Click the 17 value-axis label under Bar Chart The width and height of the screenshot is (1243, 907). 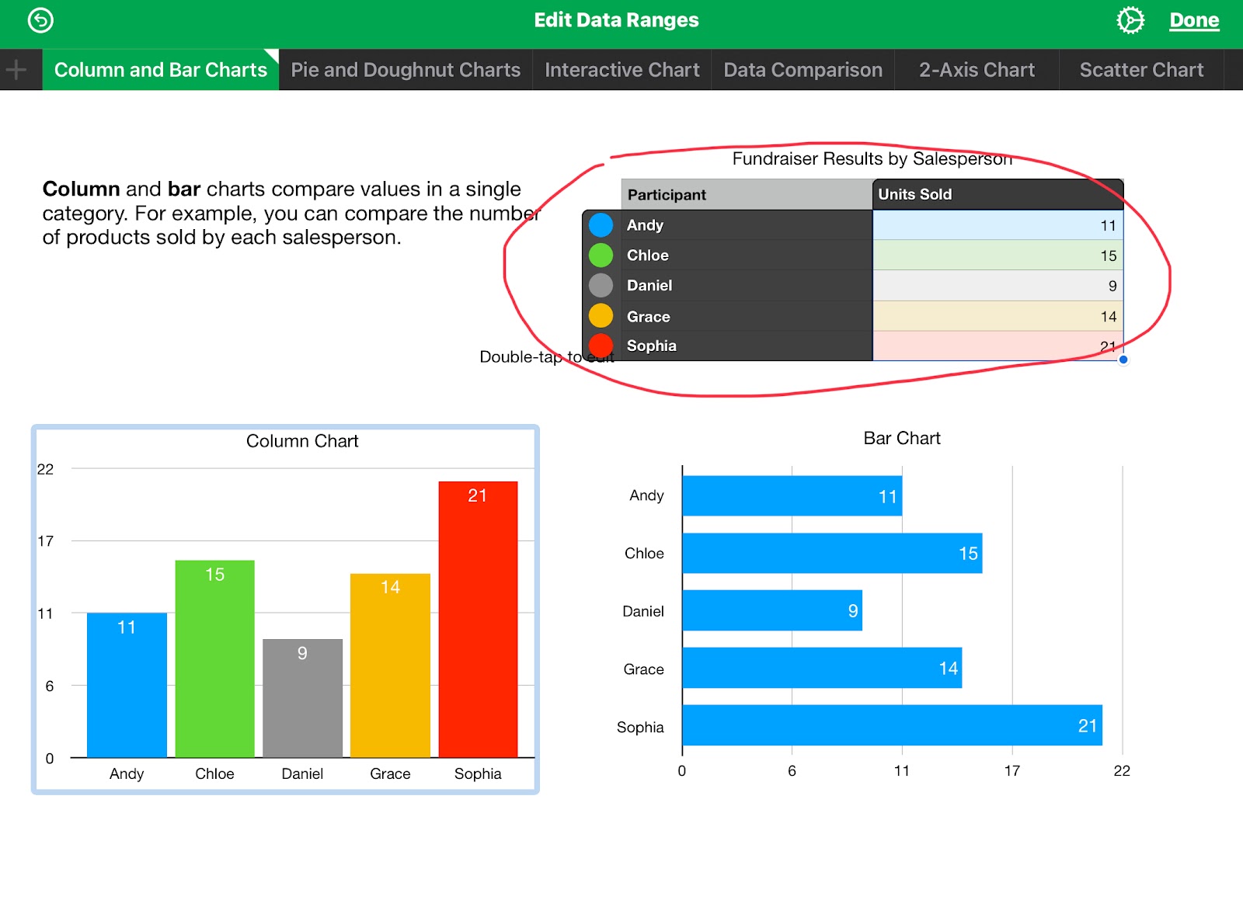click(x=1011, y=770)
